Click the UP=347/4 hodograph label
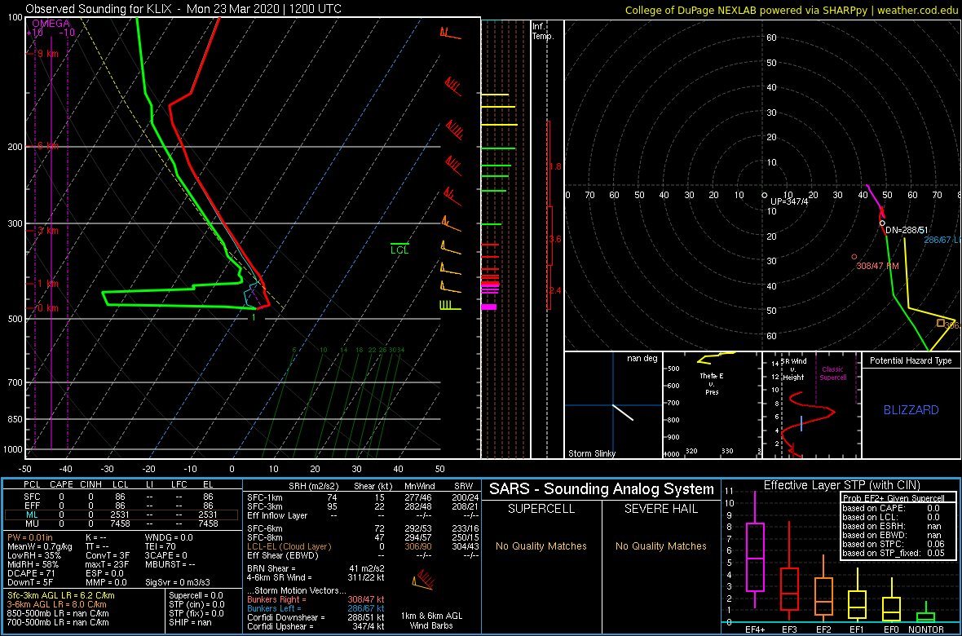The image size is (962, 636). click(x=788, y=201)
